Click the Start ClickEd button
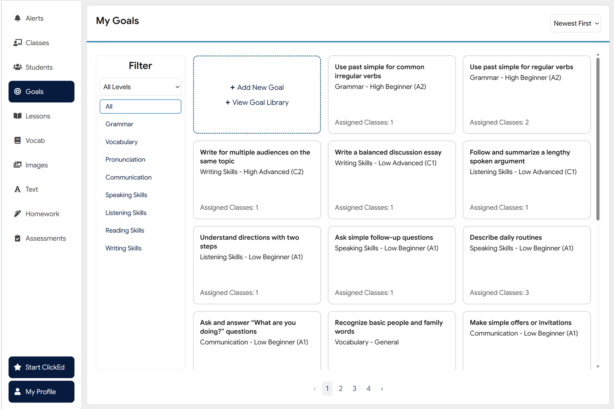 coord(41,367)
